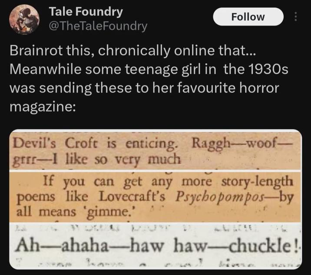Open the Devil's Croft excerpt image

155,150
